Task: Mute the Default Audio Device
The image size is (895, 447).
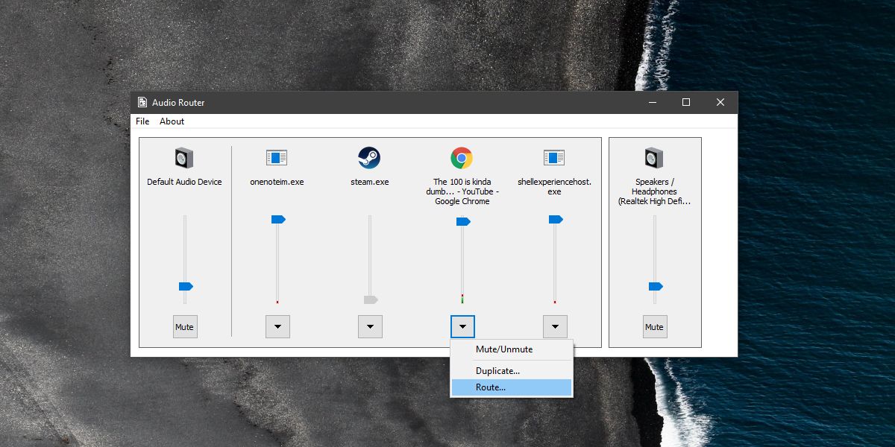Action: point(184,327)
